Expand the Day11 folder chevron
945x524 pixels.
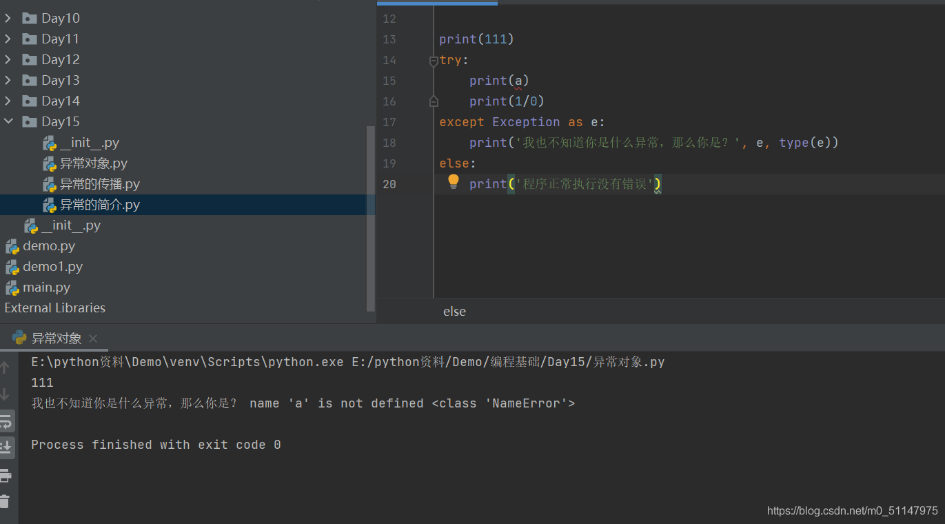[x=8, y=39]
